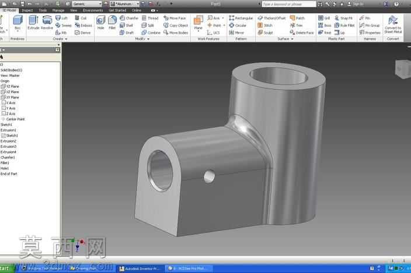Open the Inspect ribbon tab
This screenshot has height=273, width=411.
click(x=27, y=10)
